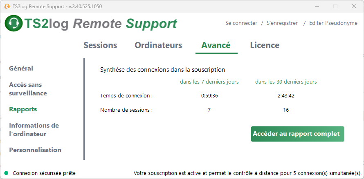364x179 pixels.
Task: Open the Général sidebar section
Action: pos(21,69)
